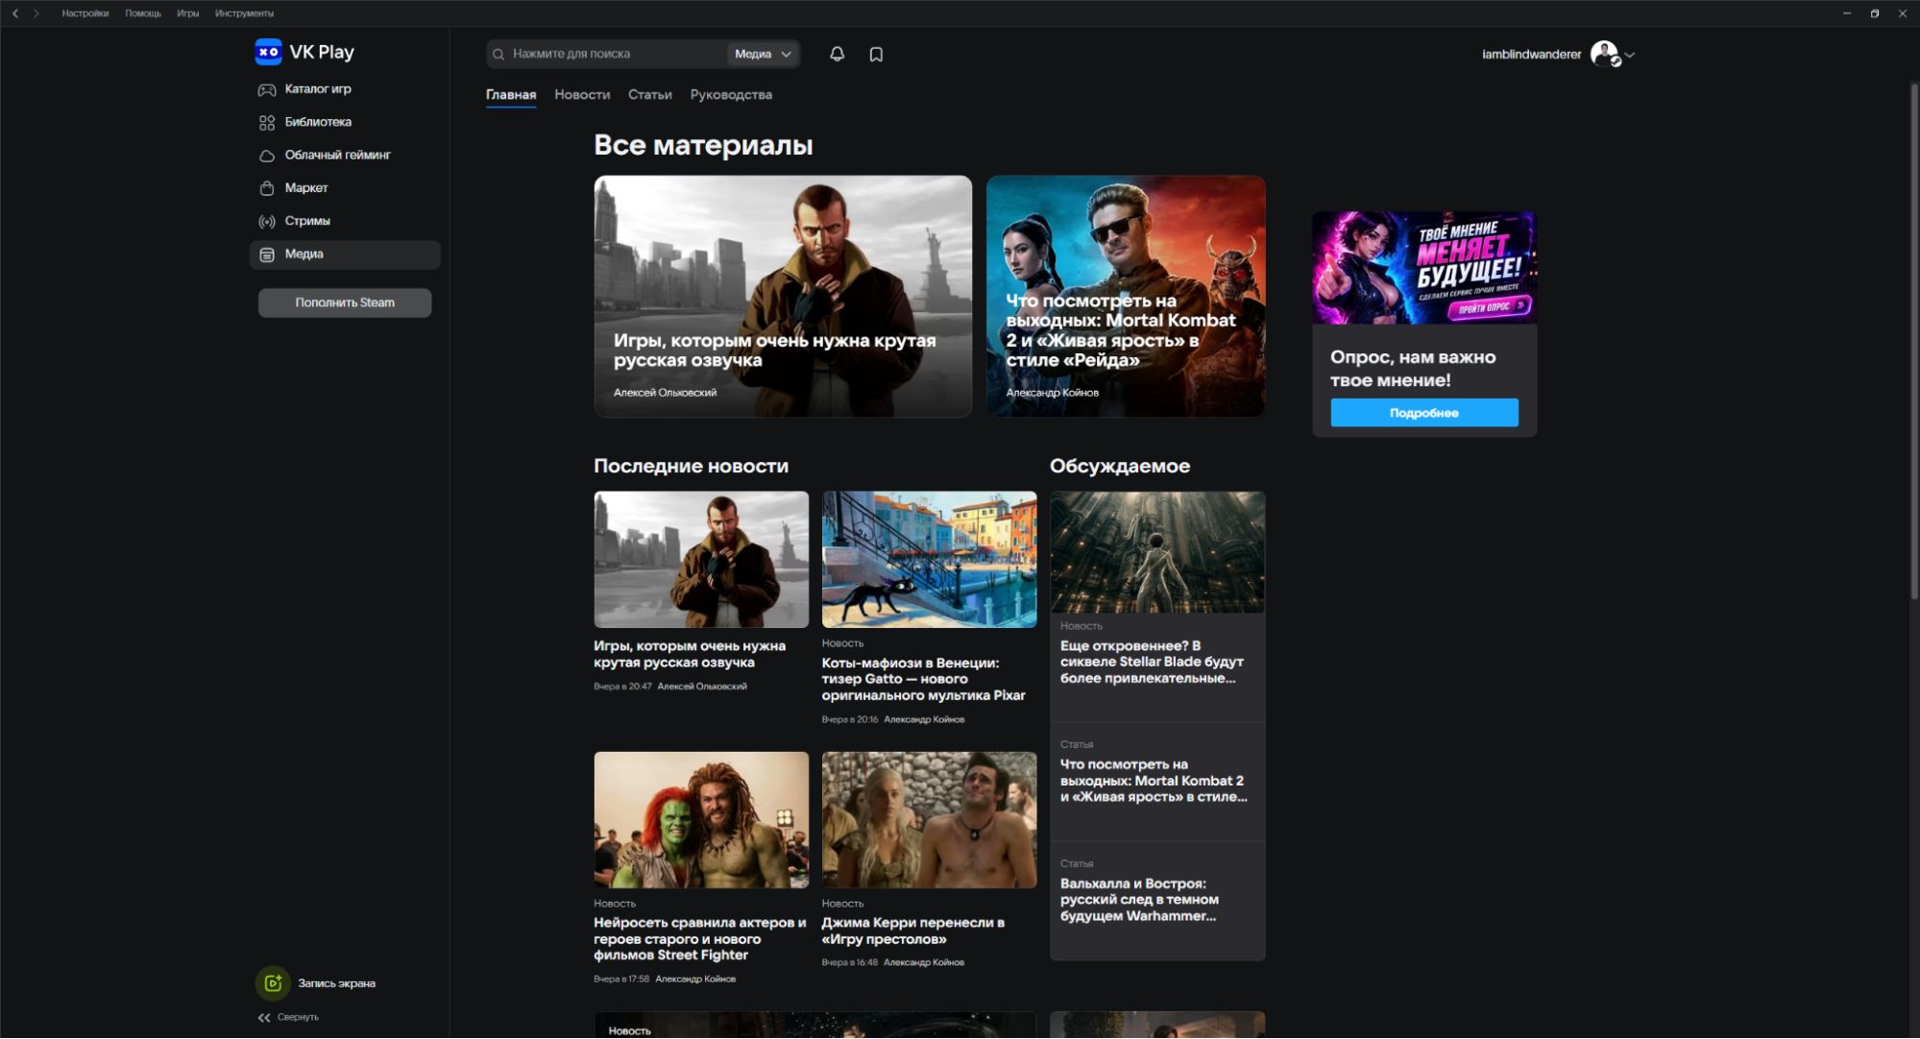The height and width of the screenshot is (1039, 1920).
Task: Open the Venice cat Gatto thumbnail
Action: (x=929, y=560)
